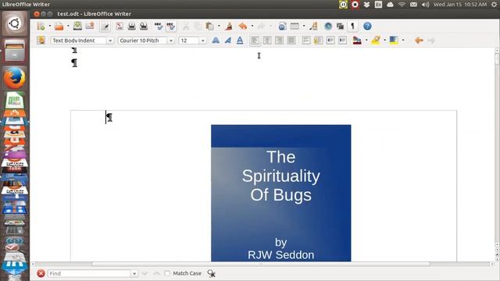Decrease paragraph indent
Screen dimensions: 500x281
[x=330, y=40]
